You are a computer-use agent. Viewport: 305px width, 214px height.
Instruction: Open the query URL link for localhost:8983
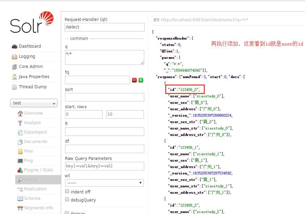tap(204, 20)
